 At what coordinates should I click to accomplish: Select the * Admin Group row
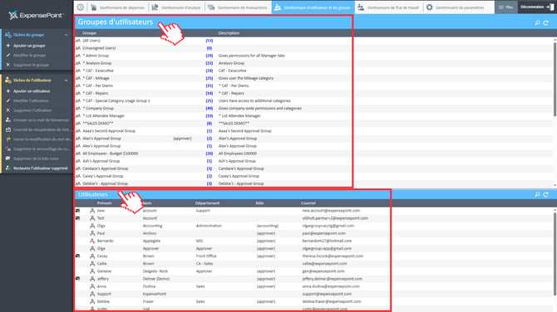(313, 56)
